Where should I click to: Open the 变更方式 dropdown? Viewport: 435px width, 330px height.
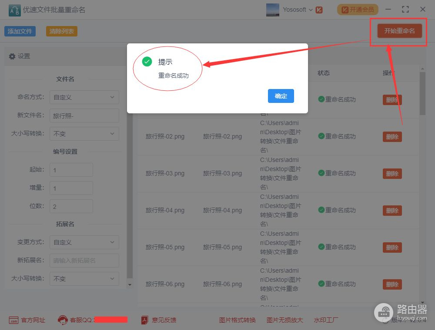[x=84, y=242]
